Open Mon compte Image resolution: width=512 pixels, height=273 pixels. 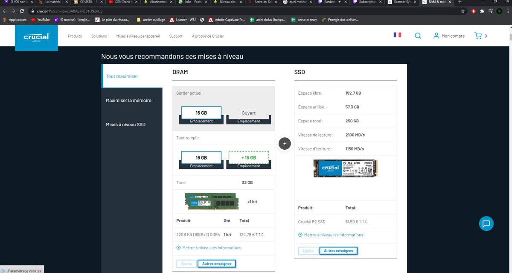pos(449,36)
